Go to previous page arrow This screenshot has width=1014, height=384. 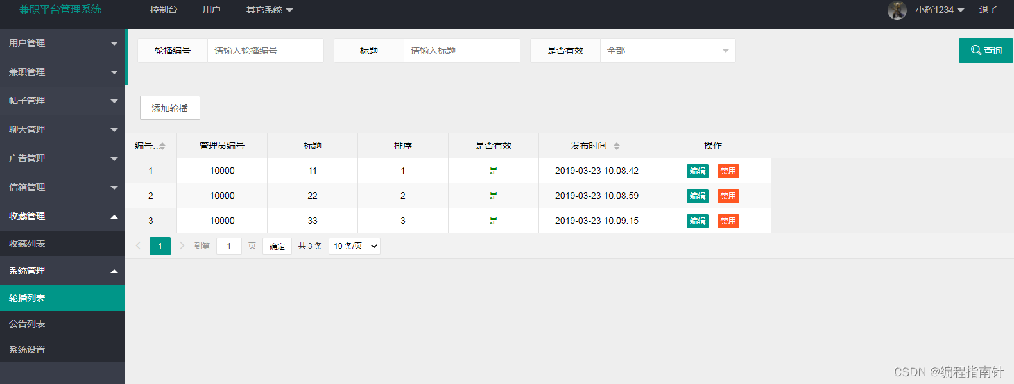pyautogui.click(x=138, y=246)
